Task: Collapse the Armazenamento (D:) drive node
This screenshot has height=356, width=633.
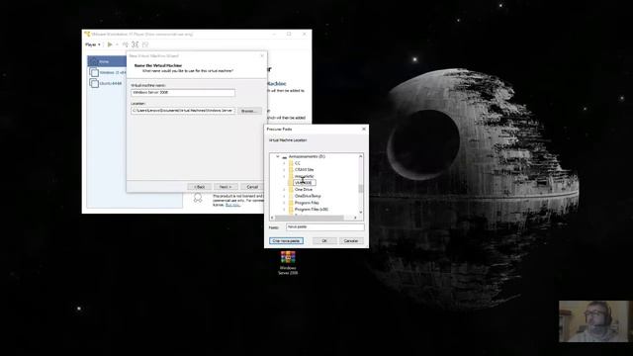Action: click(x=277, y=156)
